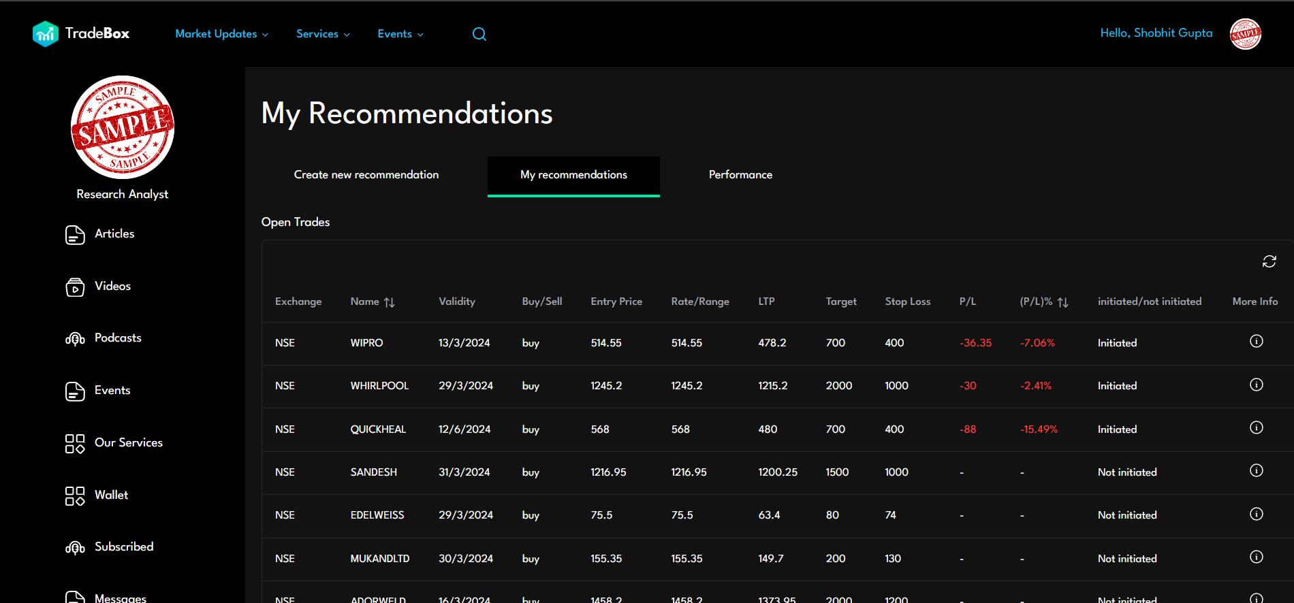Click EDELWEISS entry price 75.5
Image resolution: width=1294 pixels, height=603 pixels.
(601, 515)
